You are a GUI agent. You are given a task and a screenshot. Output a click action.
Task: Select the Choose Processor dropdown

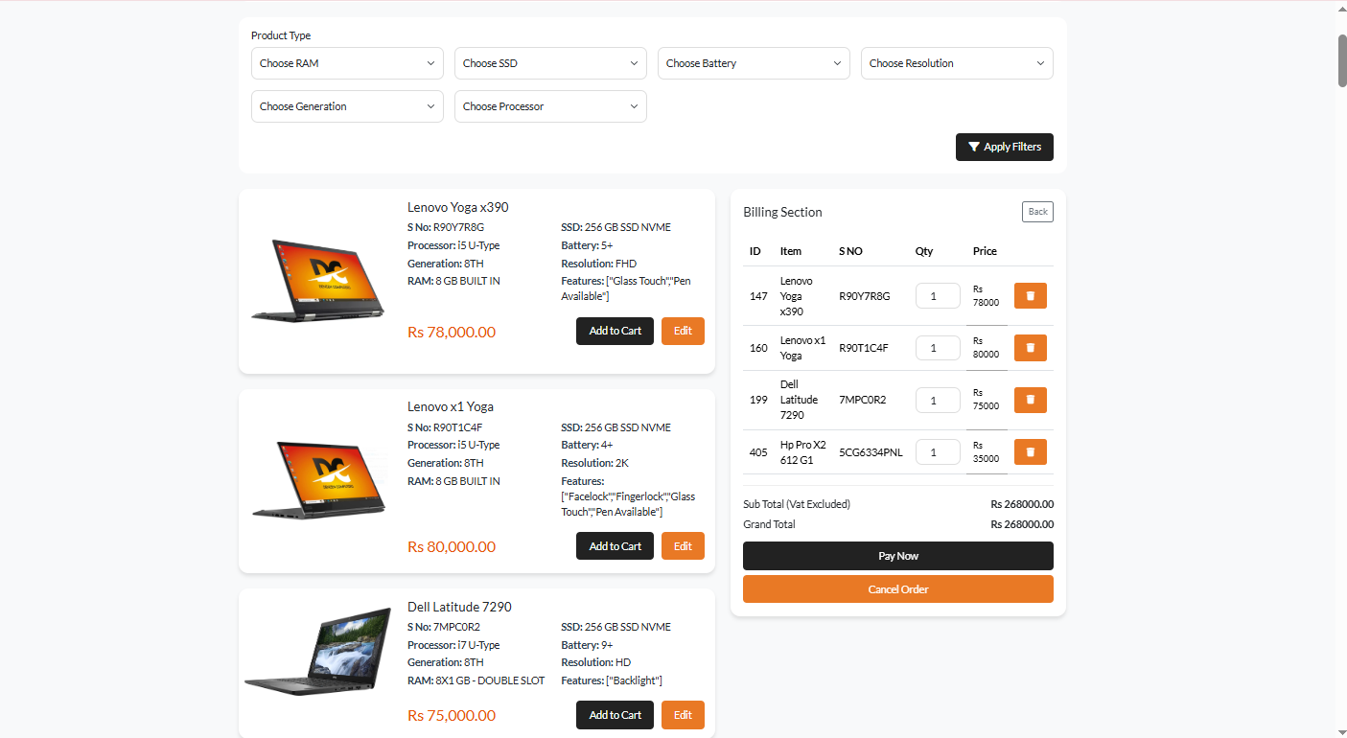[x=550, y=106]
